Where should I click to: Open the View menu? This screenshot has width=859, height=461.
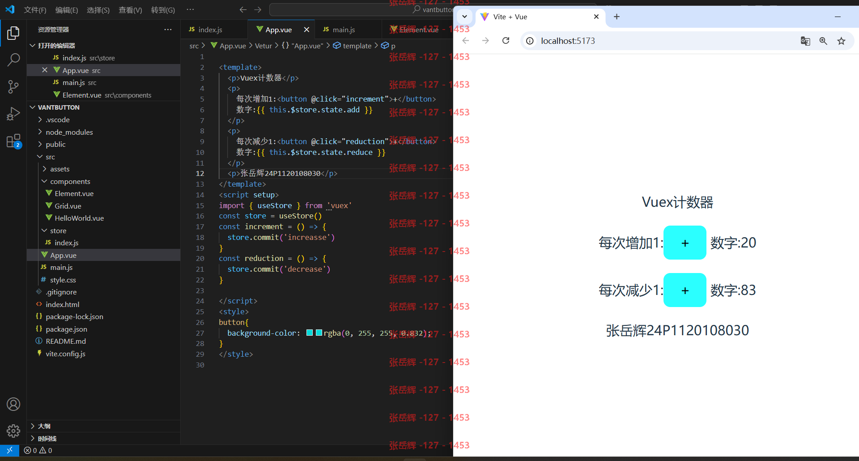[x=130, y=10]
